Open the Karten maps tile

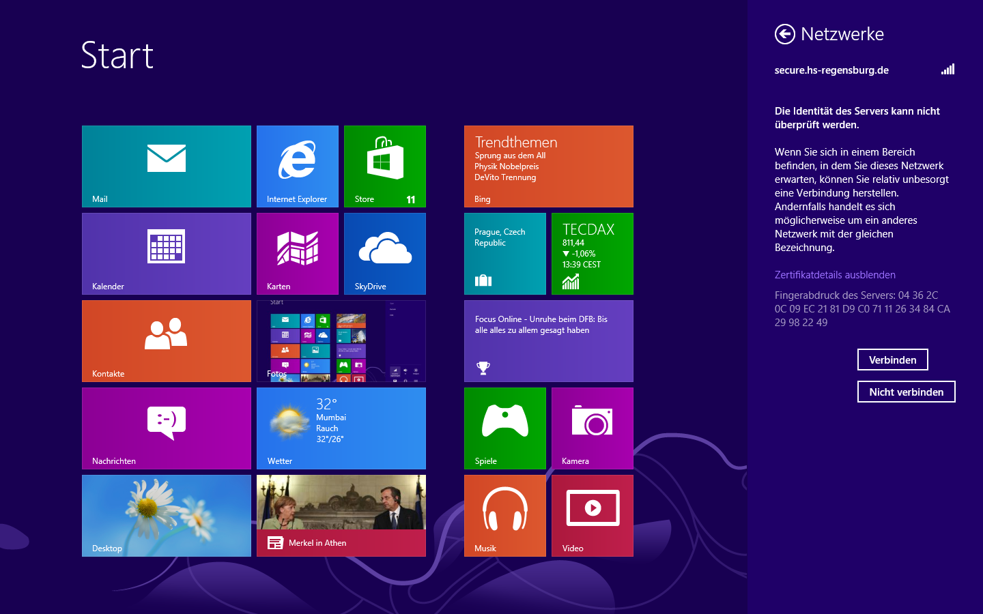click(298, 254)
